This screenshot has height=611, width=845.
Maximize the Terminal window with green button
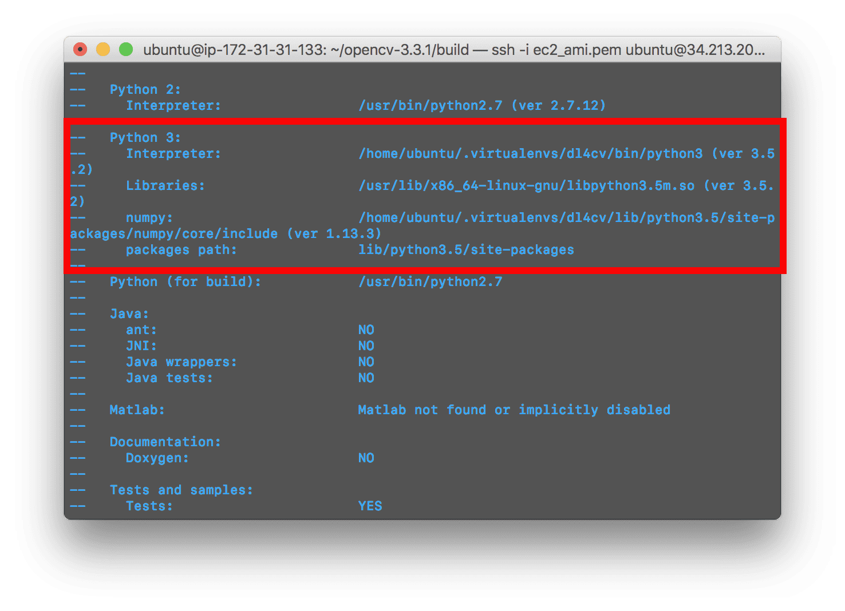coord(125,50)
